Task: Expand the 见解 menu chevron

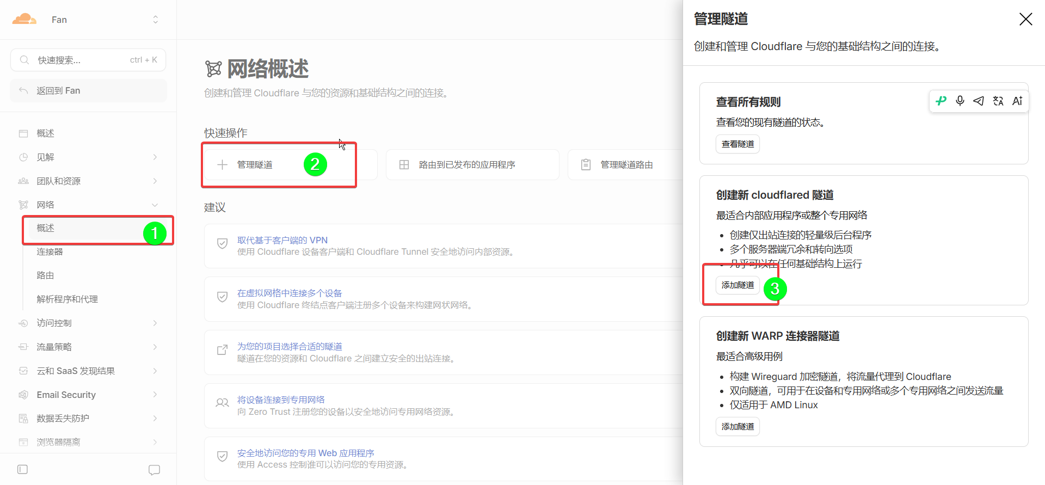Action: click(x=155, y=157)
